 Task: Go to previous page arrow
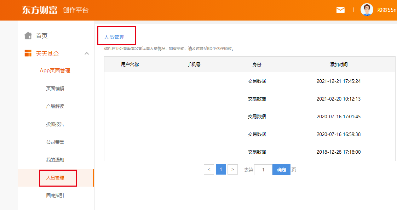point(209,170)
